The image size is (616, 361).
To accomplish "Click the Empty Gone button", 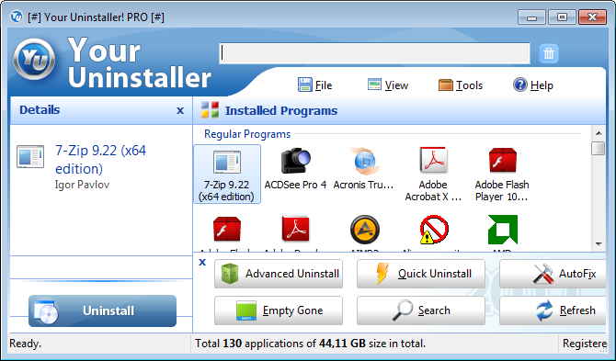I will coord(279,310).
